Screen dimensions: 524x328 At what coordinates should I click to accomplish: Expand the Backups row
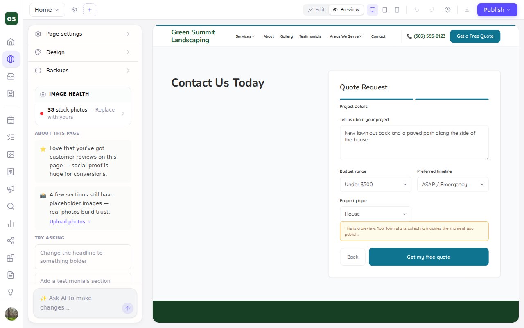click(83, 71)
